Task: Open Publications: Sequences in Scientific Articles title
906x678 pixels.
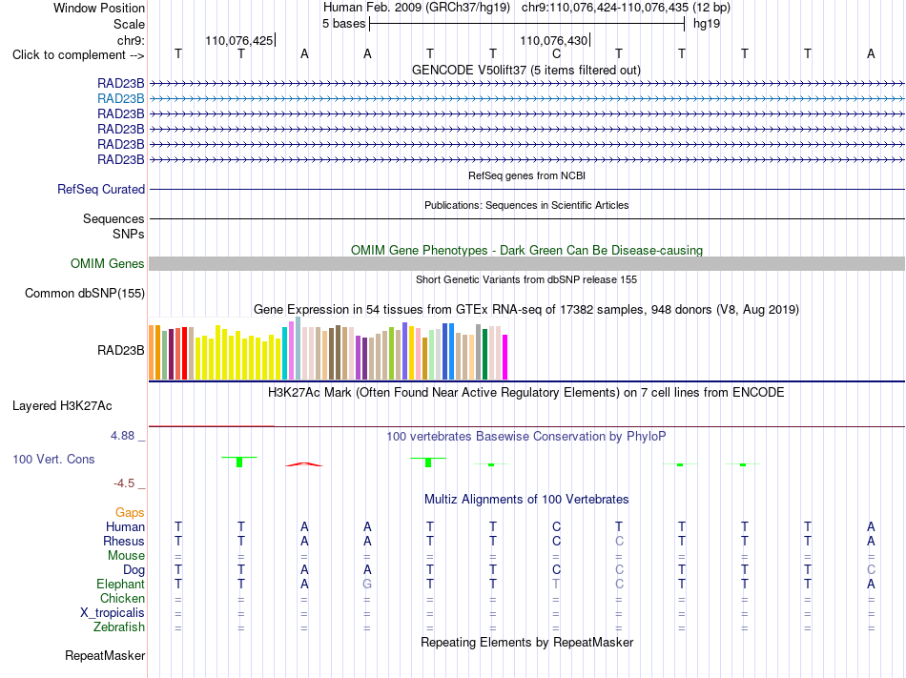Action: click(x=526, y=205)
